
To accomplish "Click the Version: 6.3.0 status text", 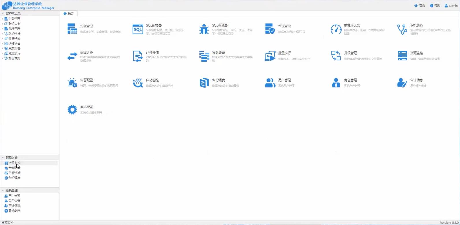I will (x=449, y=222).
